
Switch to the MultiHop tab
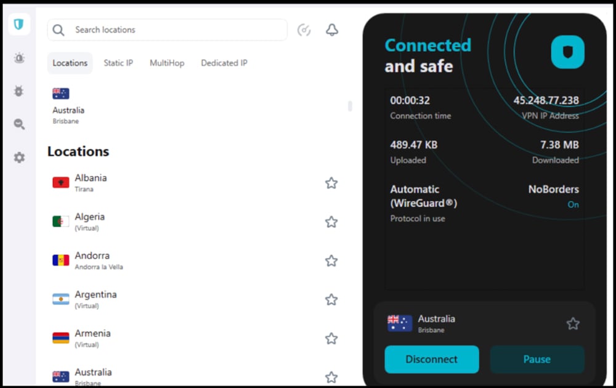(x=167, y=63)
